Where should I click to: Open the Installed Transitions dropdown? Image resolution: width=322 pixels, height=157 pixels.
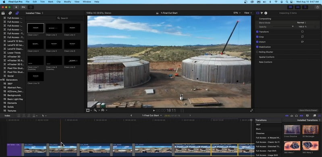coord(309,120)
